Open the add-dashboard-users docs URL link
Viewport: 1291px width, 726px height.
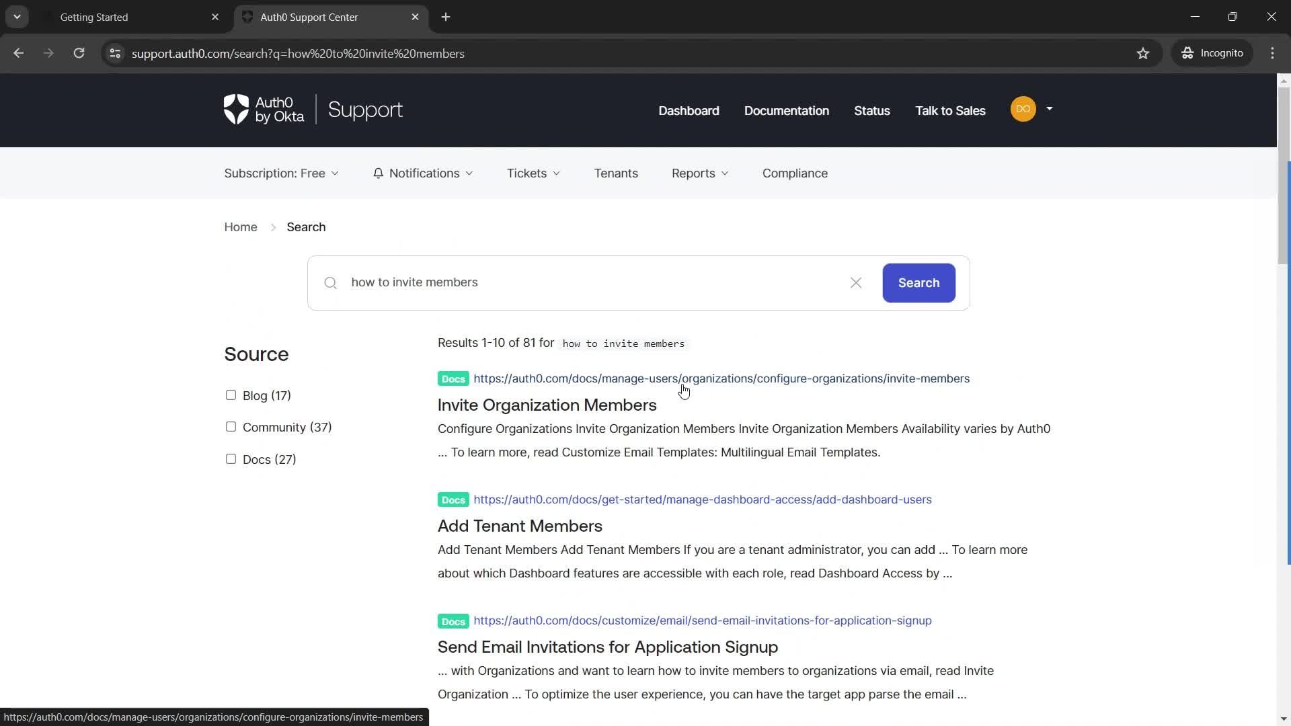(x=703, y=499)
